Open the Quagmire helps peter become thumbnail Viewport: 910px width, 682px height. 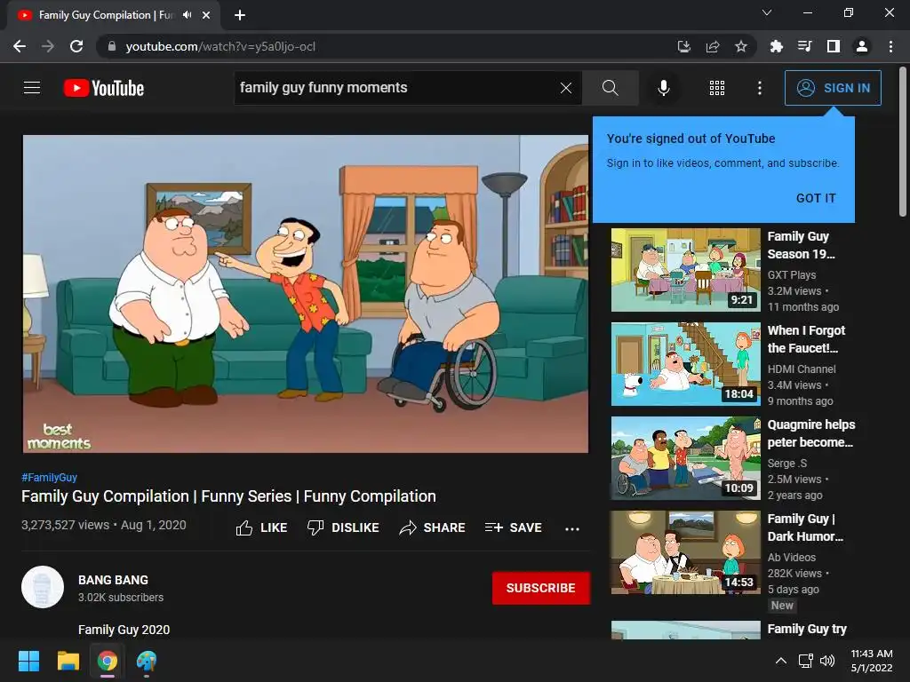685,458
